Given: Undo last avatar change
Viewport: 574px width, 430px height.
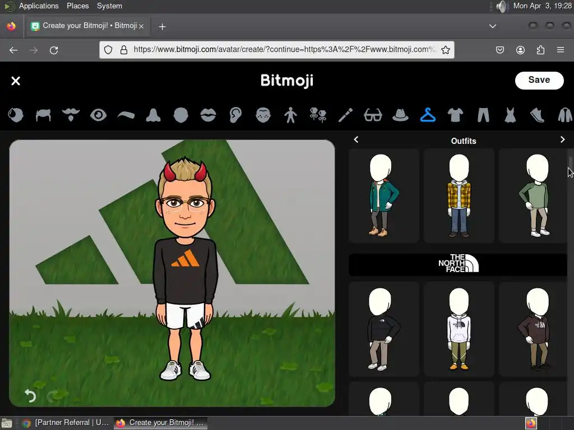Looking at the screenshot, I should 30,395.
